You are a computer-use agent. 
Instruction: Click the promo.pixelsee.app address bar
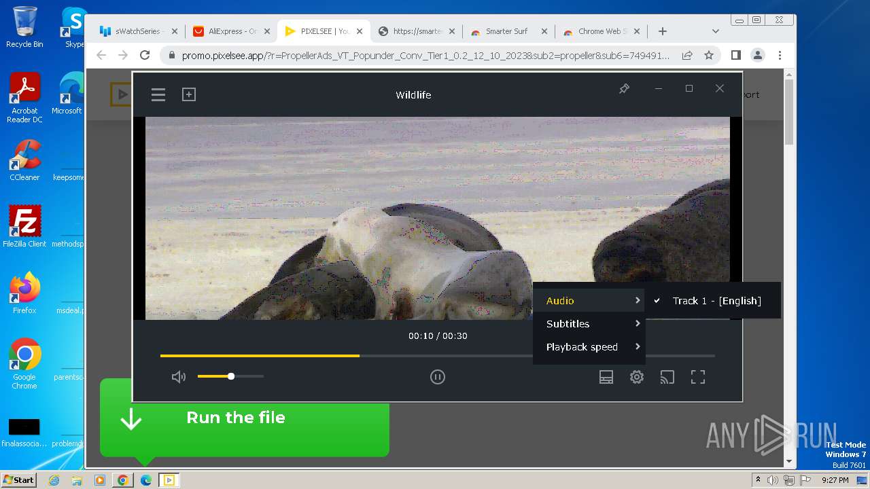tap(425, 56)
